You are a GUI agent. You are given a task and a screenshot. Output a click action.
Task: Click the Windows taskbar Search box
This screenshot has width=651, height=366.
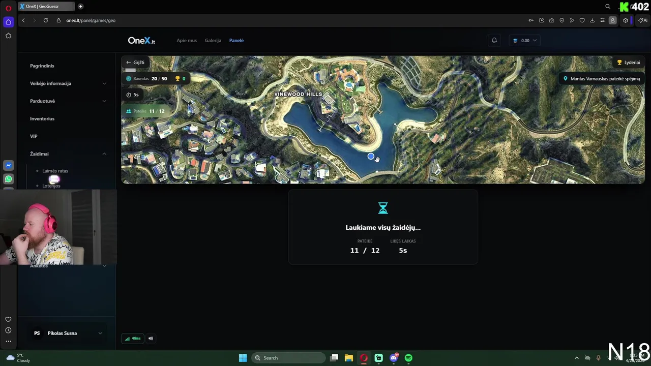click(289, 358)
